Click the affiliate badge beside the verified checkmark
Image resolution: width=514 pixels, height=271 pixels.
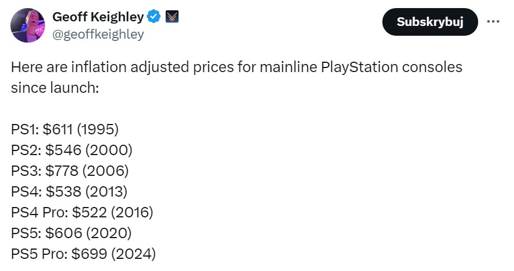[172, 17]
